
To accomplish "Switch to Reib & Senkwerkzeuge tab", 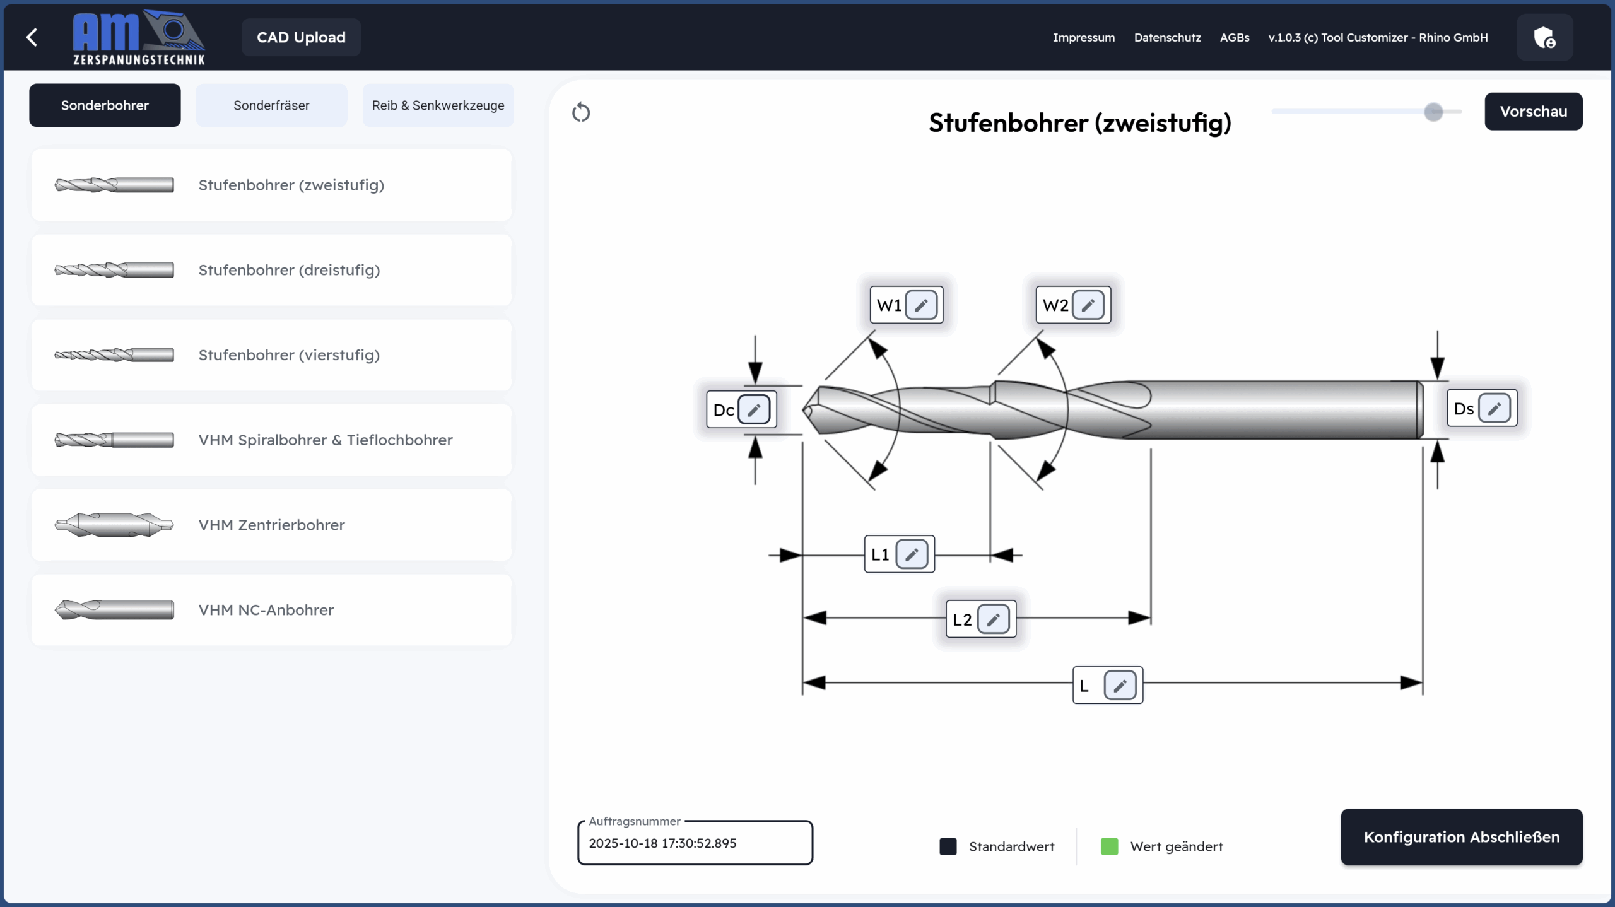I will click(x=438, y=105).
